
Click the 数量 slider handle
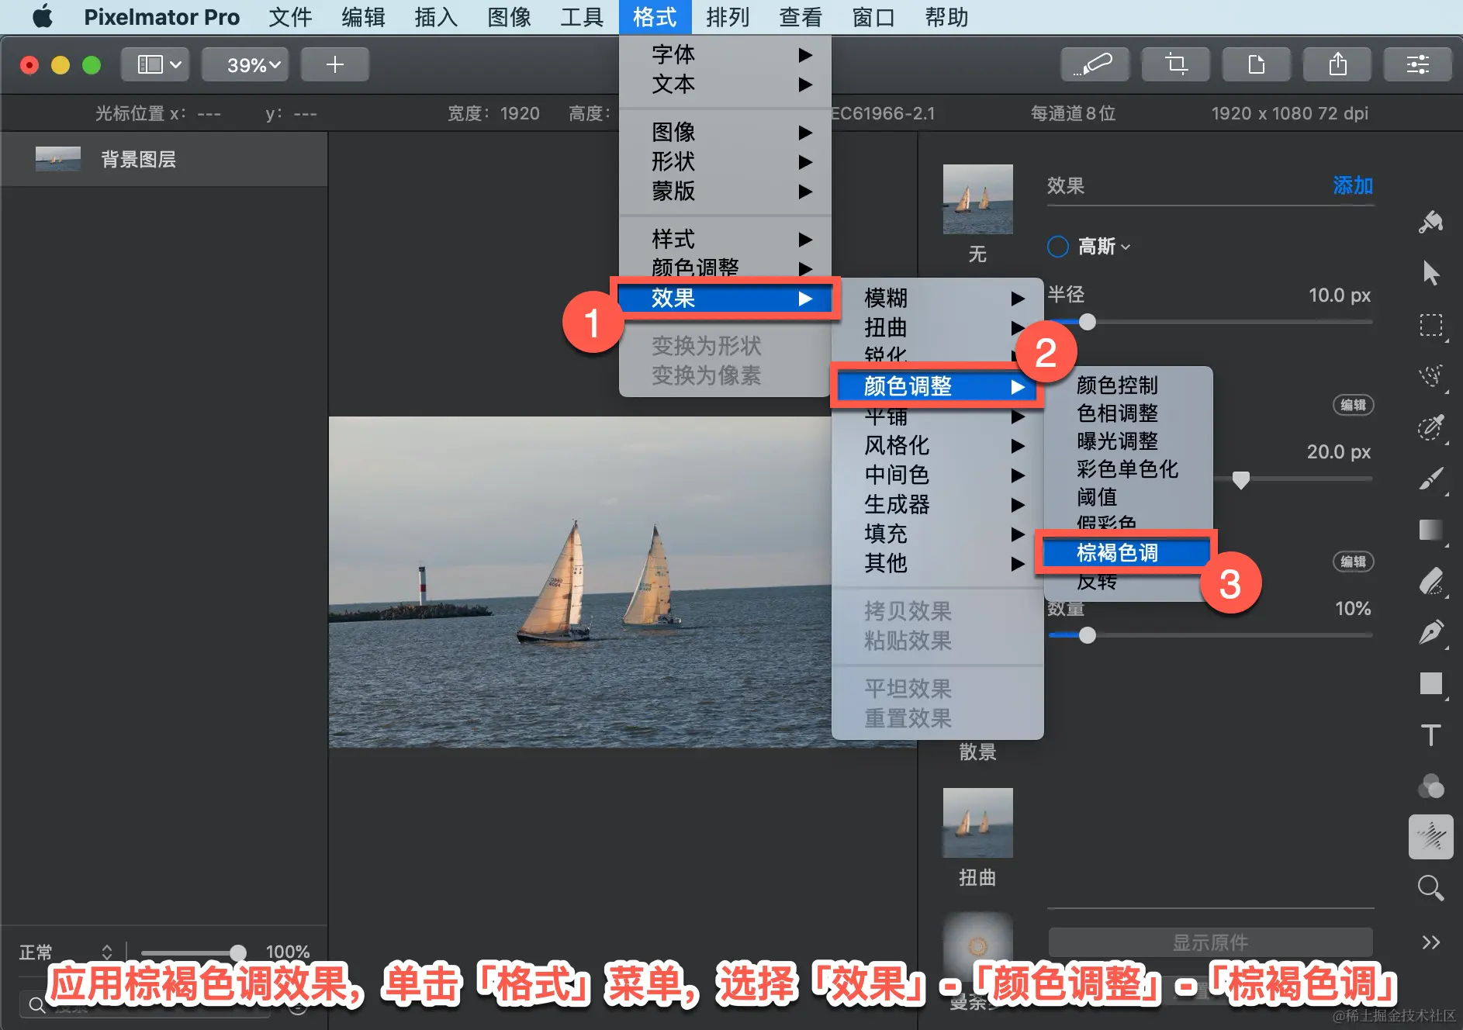tap(1088, 635)
